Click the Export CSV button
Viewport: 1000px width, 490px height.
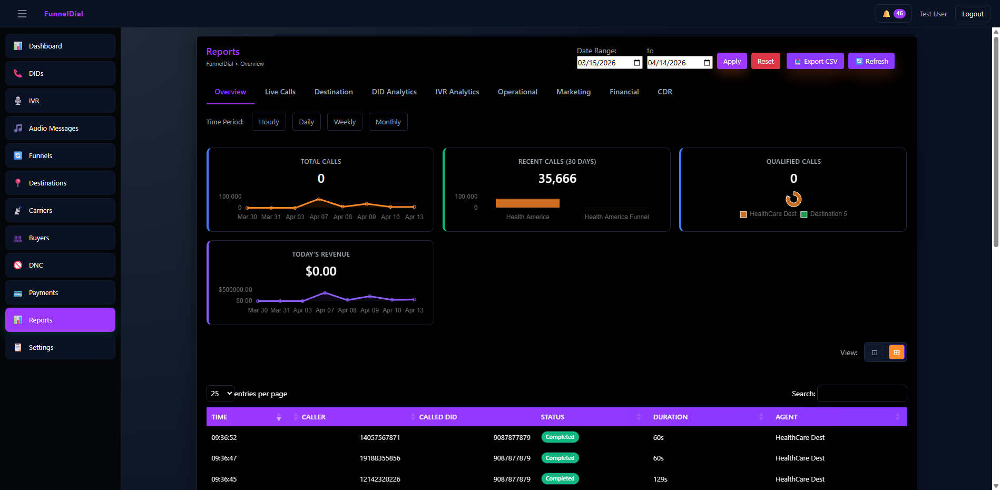tap(815, 61)
